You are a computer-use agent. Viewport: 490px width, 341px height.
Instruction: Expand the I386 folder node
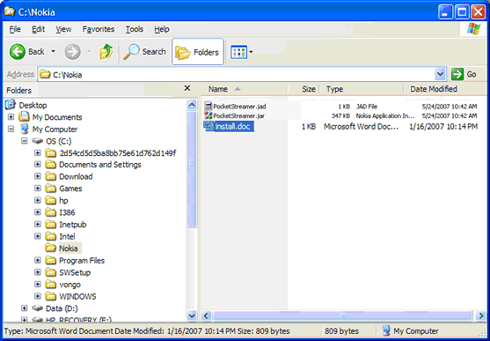38,212
